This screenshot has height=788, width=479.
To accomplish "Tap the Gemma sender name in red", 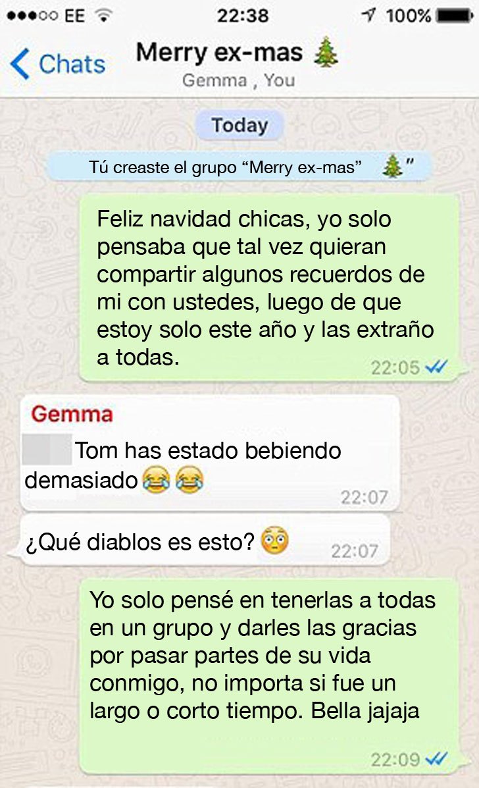I will click(72, 414).
